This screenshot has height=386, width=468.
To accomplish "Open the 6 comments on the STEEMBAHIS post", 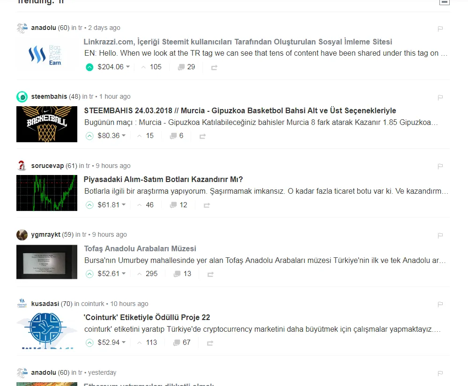I will [x=177, y=136].
